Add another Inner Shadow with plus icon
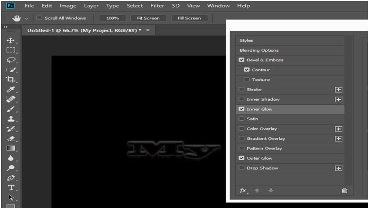The width and height of the screenshot is (369, 208). (338, 99)
